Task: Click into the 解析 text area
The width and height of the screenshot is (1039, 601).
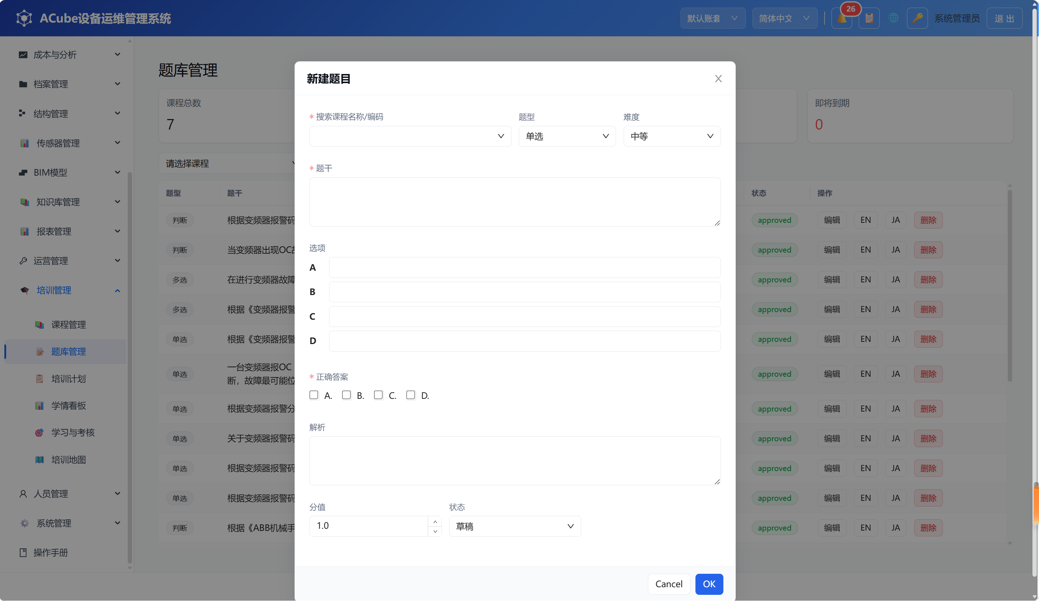Action: (x=514, y=461)
